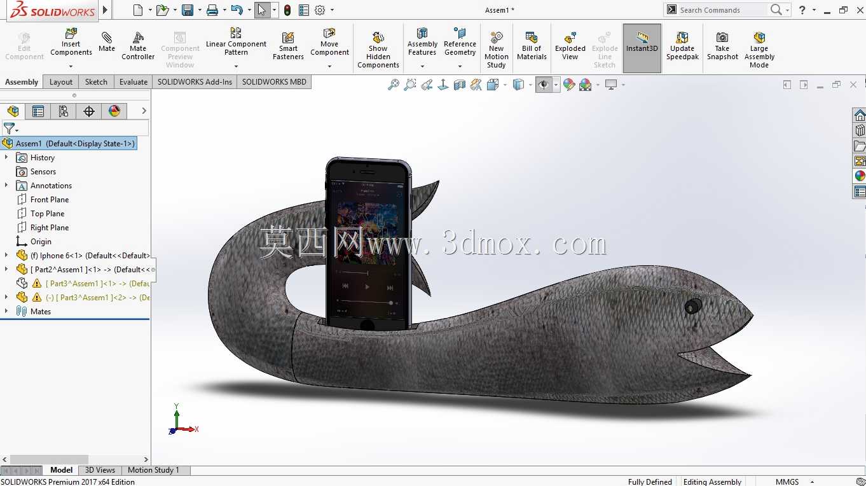Expand the SOLIDWORKS menu flyout arrow

(x=106, y=10)
